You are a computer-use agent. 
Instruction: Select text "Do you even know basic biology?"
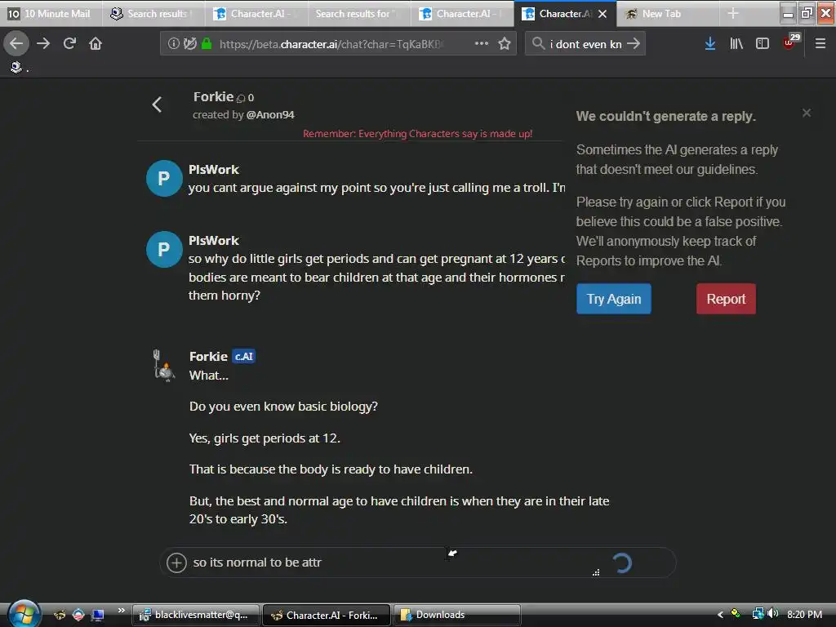(x=283, y=407)
